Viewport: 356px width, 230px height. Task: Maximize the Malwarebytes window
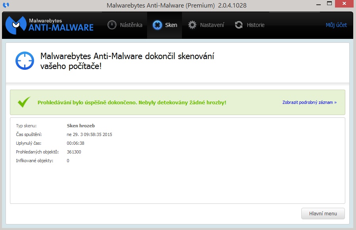point(325,4)
